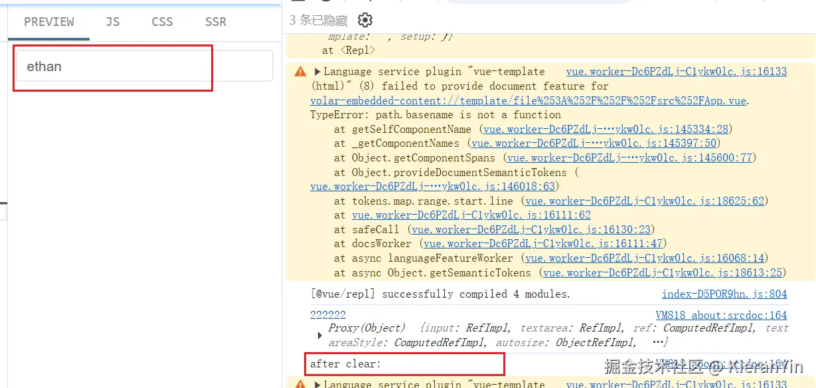Expand the first Language service plugin warning
816x388 pixels.
point(317,72)
